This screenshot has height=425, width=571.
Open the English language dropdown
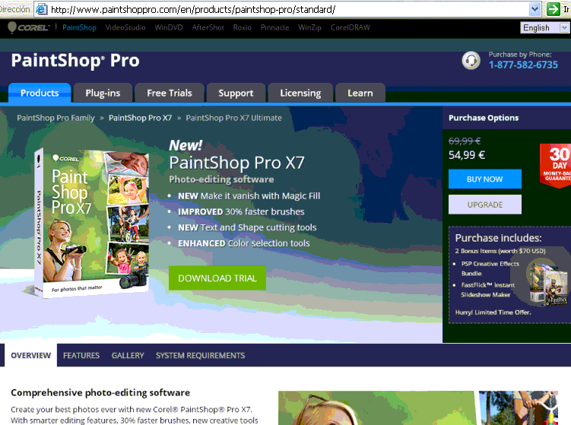tap(545, 27)
